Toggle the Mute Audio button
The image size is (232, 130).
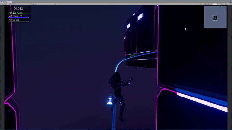pos(216,4)
